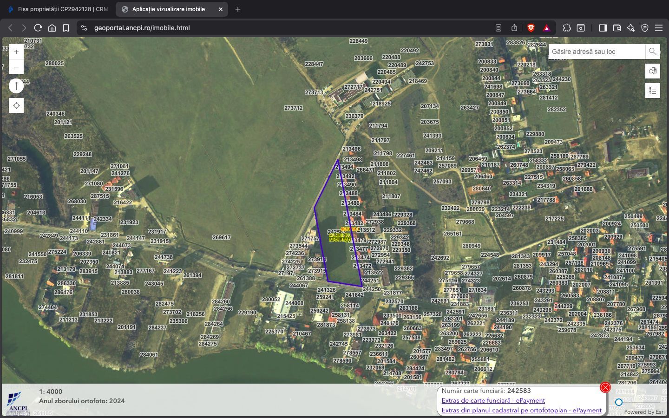Image resolution: width=669 pixels, height=418 pixels.
Task: Click the Brave Shields lion icon
Action: [531, 28]
